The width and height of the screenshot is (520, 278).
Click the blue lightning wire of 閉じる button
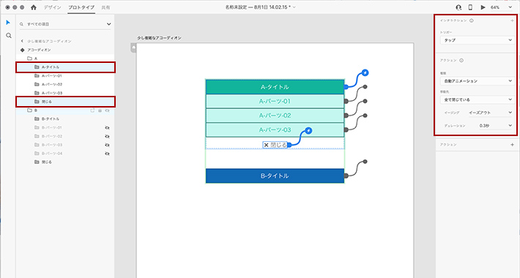(x=308, y=130)
